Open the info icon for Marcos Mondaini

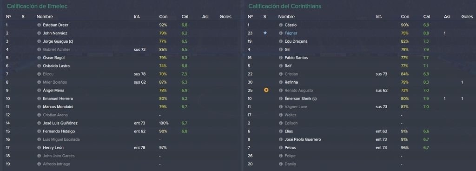[39, 107]
